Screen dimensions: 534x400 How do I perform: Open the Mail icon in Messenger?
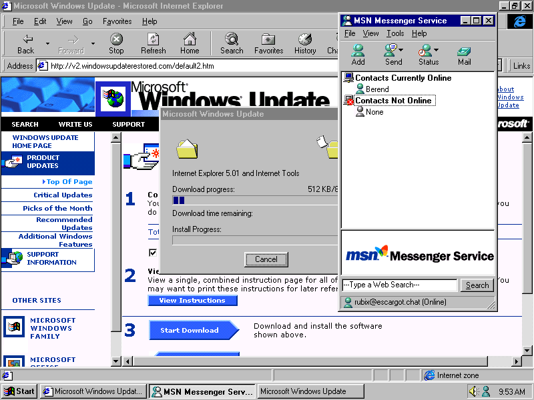pos(464,51)
